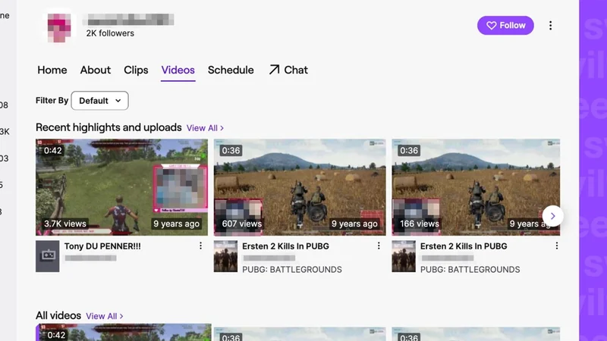Open PUBG: BATTLEGROUNDS category under 166 views video
The height and width of the screenshot is (341, 607).
coord(470,270)
